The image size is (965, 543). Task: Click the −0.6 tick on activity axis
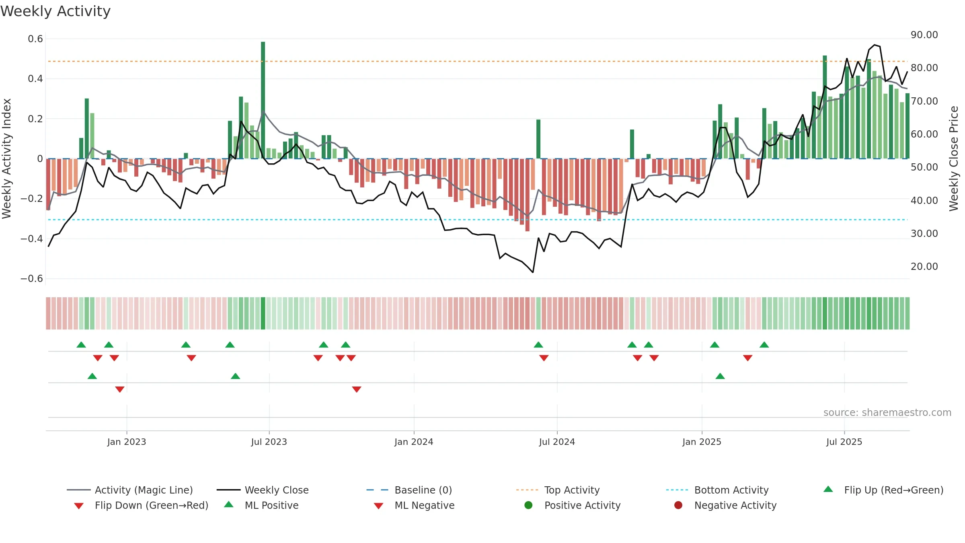pyautogui.click(x=32, y=279)
